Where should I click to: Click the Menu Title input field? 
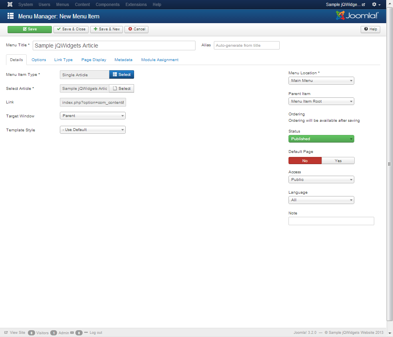click(114, 46)
